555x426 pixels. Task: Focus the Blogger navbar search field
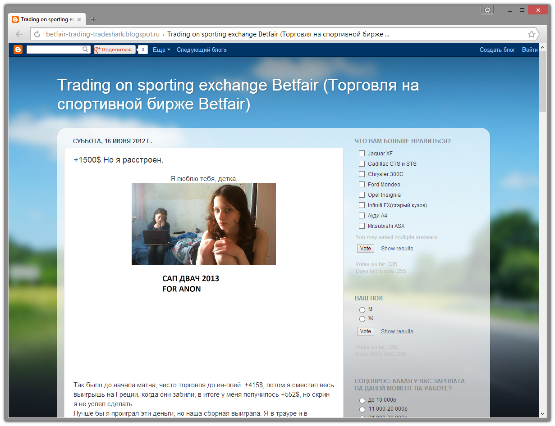click(x=54, y=50)
